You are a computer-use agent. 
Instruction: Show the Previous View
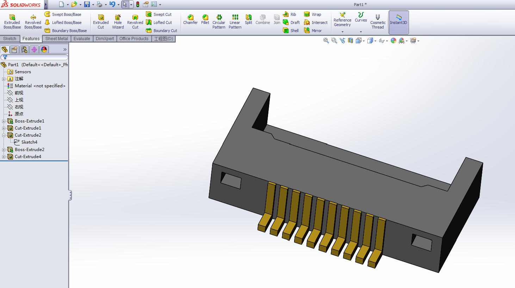point(342,40)
